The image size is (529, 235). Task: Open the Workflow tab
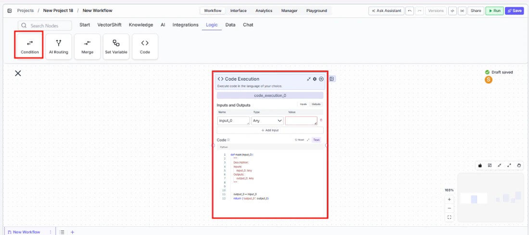coord(213,11)
